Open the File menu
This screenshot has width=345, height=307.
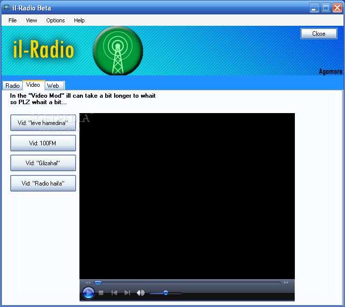tap(12, 20)
